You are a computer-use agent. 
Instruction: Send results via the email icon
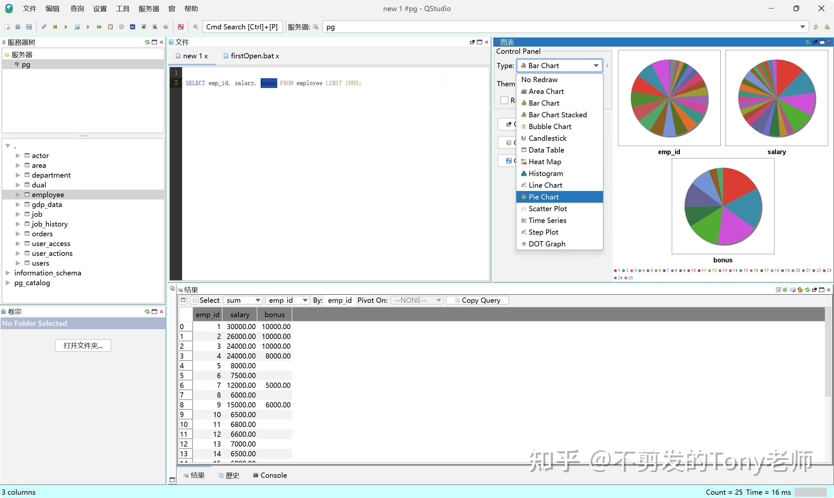tap(793, 290)
